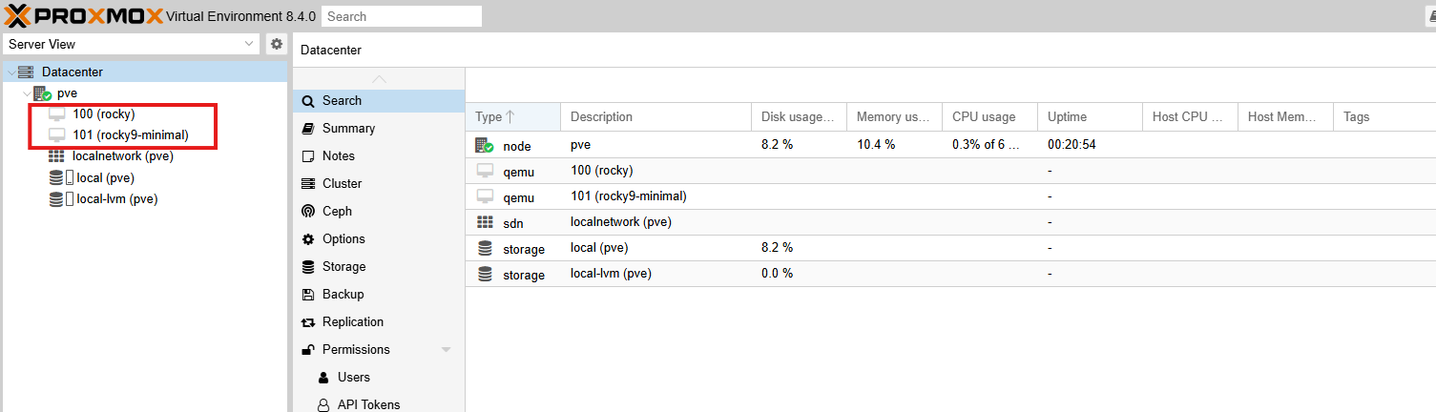Click the localnetwork (pve) grid icon in tree
Image resolution: width=1436 pixels, height=412 pixels.
[x=56, y=156]
